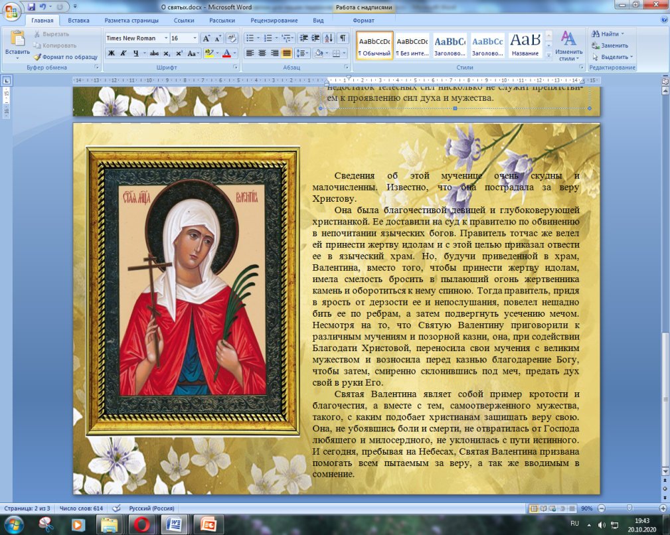Open the Разметка страницы tab
Screen dimensions: 670x535
pos(131,21)
